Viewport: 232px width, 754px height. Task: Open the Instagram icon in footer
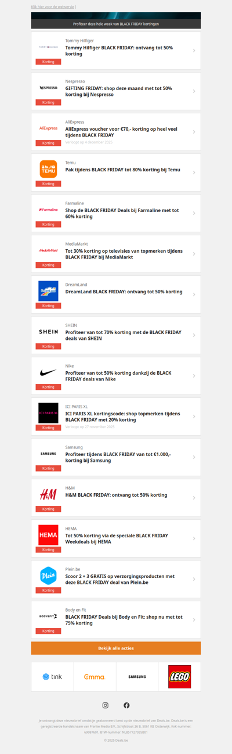[105, 705]
